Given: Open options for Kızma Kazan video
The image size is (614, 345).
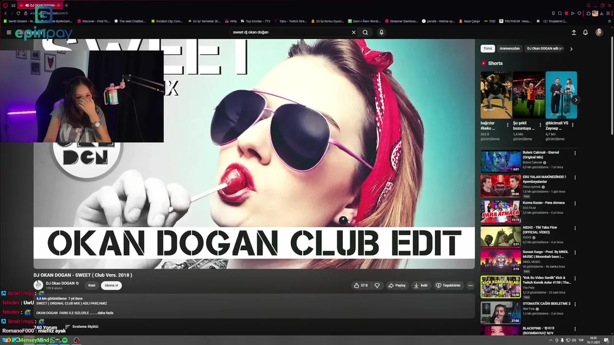Looking at the screenshot, I should click(x=575, y=203).
